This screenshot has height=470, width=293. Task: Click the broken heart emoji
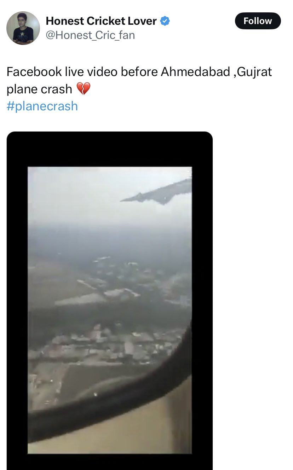84,89
